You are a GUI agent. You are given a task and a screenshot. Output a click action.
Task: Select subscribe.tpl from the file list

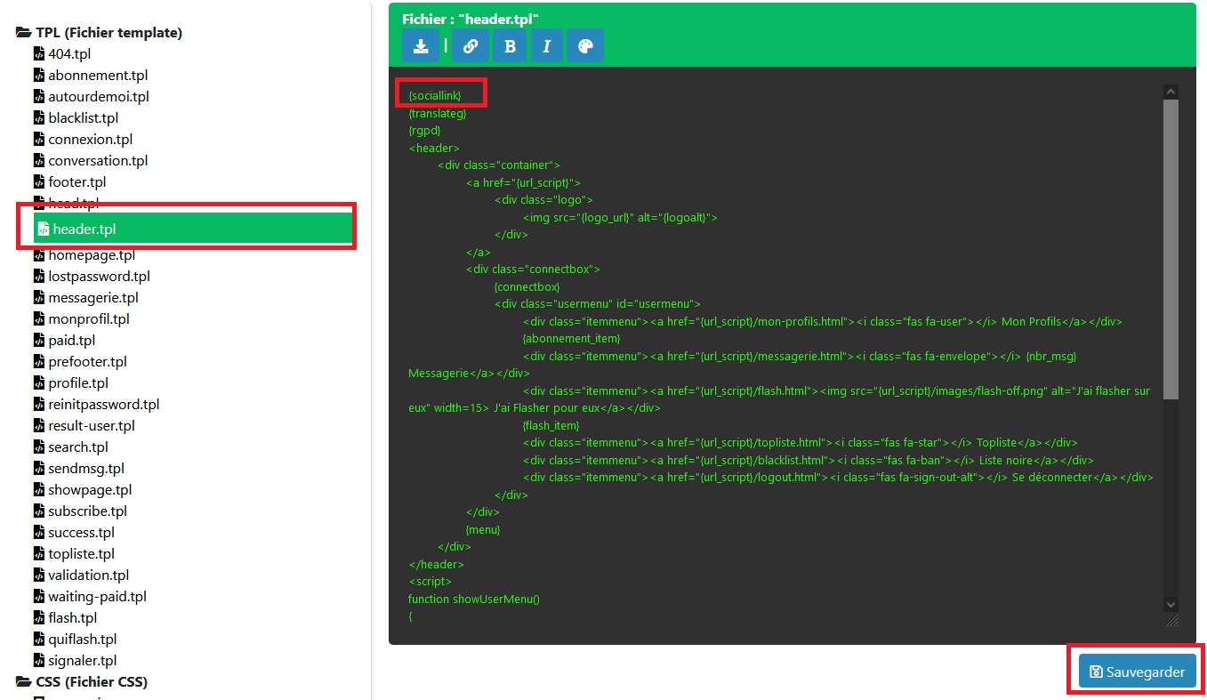[x=87, y=511]
